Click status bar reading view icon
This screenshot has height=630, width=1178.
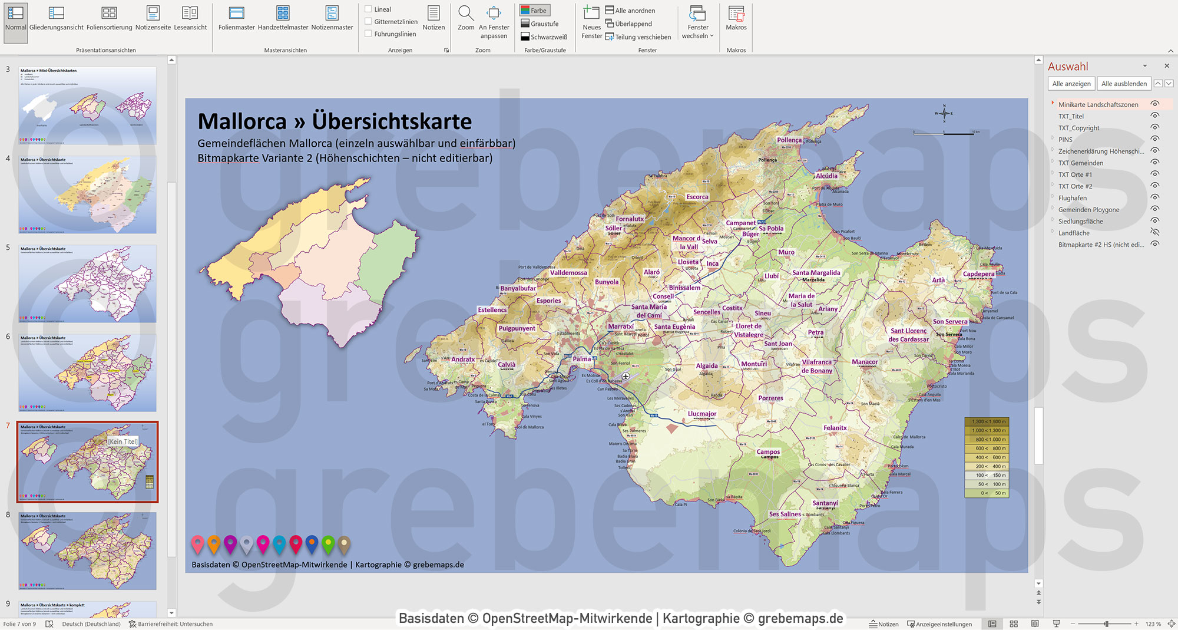point(1035,624)
